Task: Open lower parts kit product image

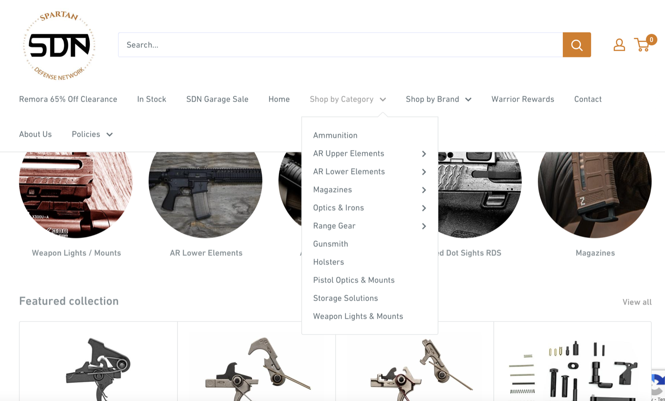Action: (573, 370)
